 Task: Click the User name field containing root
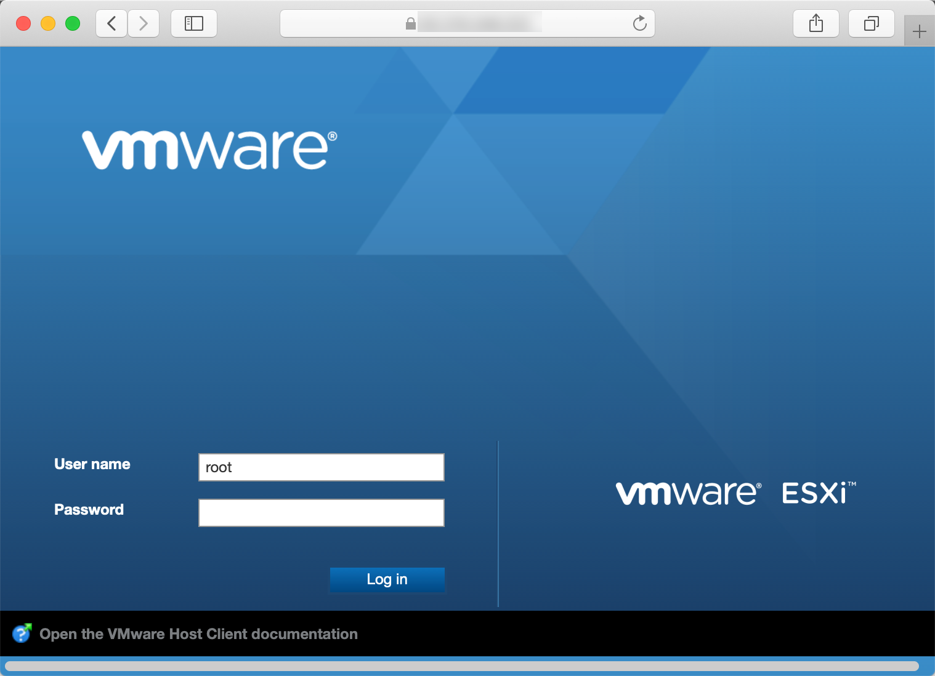(321, 467)
